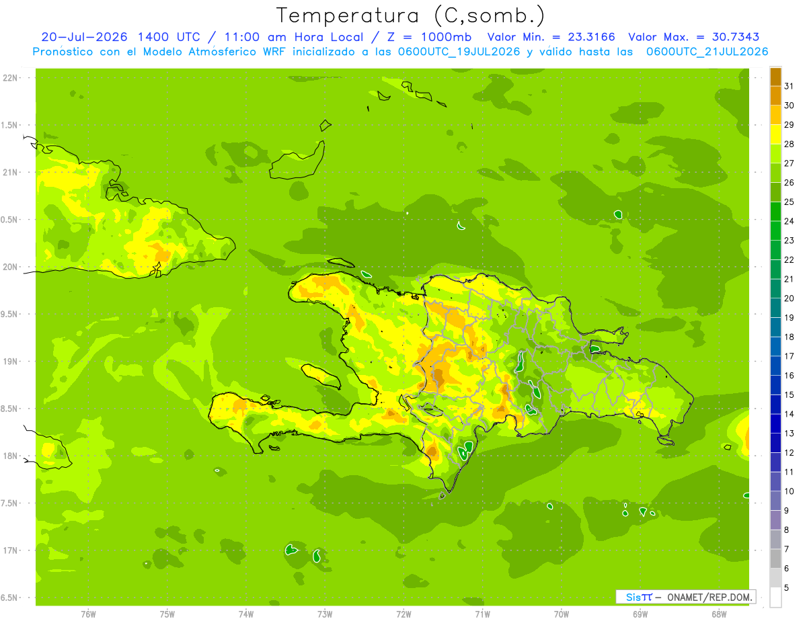Click the longitude axis label "70W"

click(562, 614)
